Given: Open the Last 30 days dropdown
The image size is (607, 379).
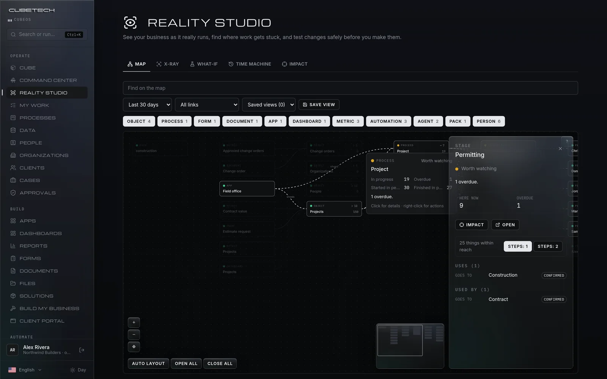Looking at the screenshot, I should click(147, 105).
